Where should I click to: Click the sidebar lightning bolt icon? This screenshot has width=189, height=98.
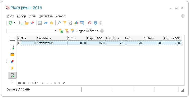[12, 68]
